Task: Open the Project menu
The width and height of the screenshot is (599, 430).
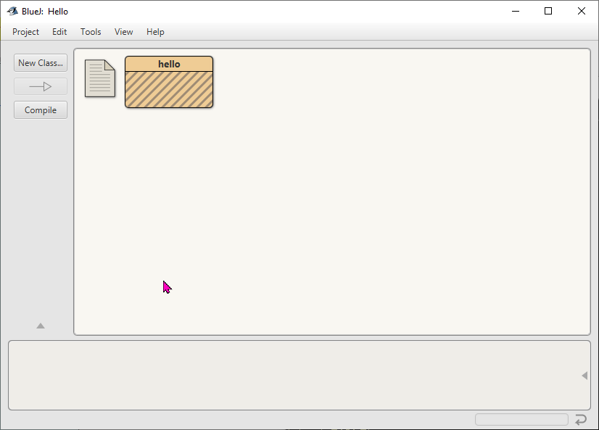Action: pyautogui.click(x=25, y=32)
